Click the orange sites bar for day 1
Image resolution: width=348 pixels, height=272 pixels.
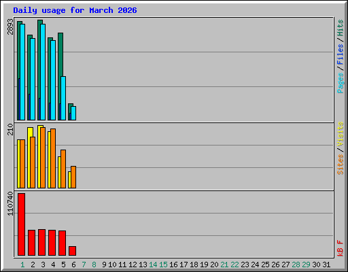pos(22,164)
